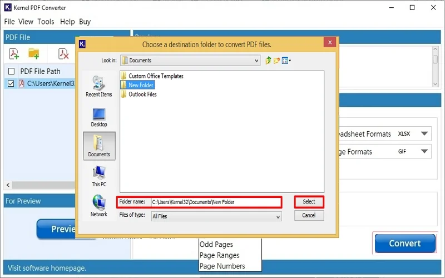Select the Outlook Files folder
Screen dimensions: 445x278
pyautogui.click(x=139, y=94)
